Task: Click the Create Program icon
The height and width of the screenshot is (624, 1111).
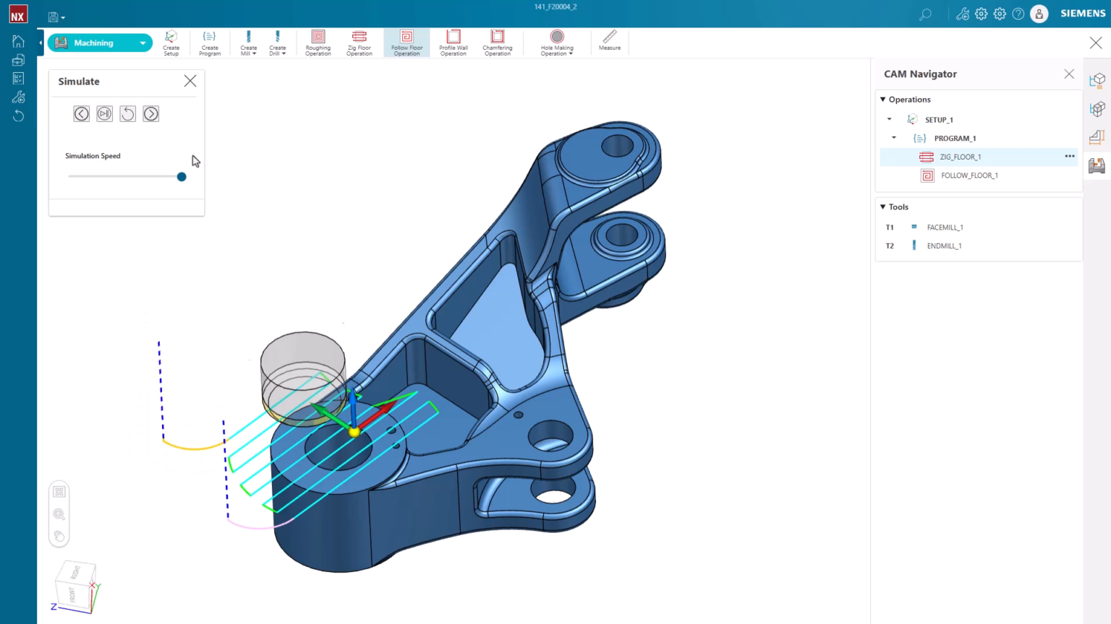Action: coord(209,42)
